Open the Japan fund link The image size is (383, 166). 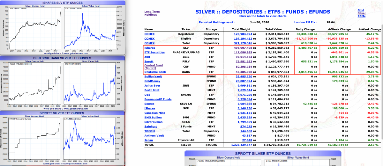[148, 140]
